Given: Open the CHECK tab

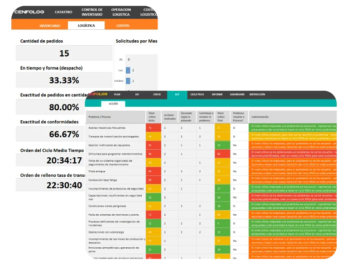Looking at the screenshot, I should click(x=157, y=94).
